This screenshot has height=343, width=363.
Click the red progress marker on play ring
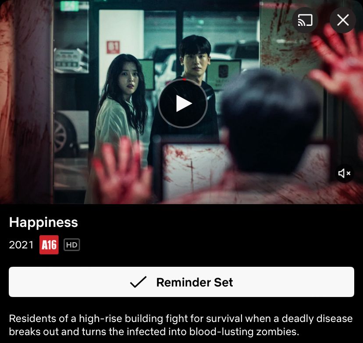click(x=184, y=79)
